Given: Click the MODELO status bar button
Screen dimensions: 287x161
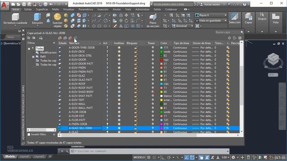Looking at the screenshot, I should click(x=139, y=157).
